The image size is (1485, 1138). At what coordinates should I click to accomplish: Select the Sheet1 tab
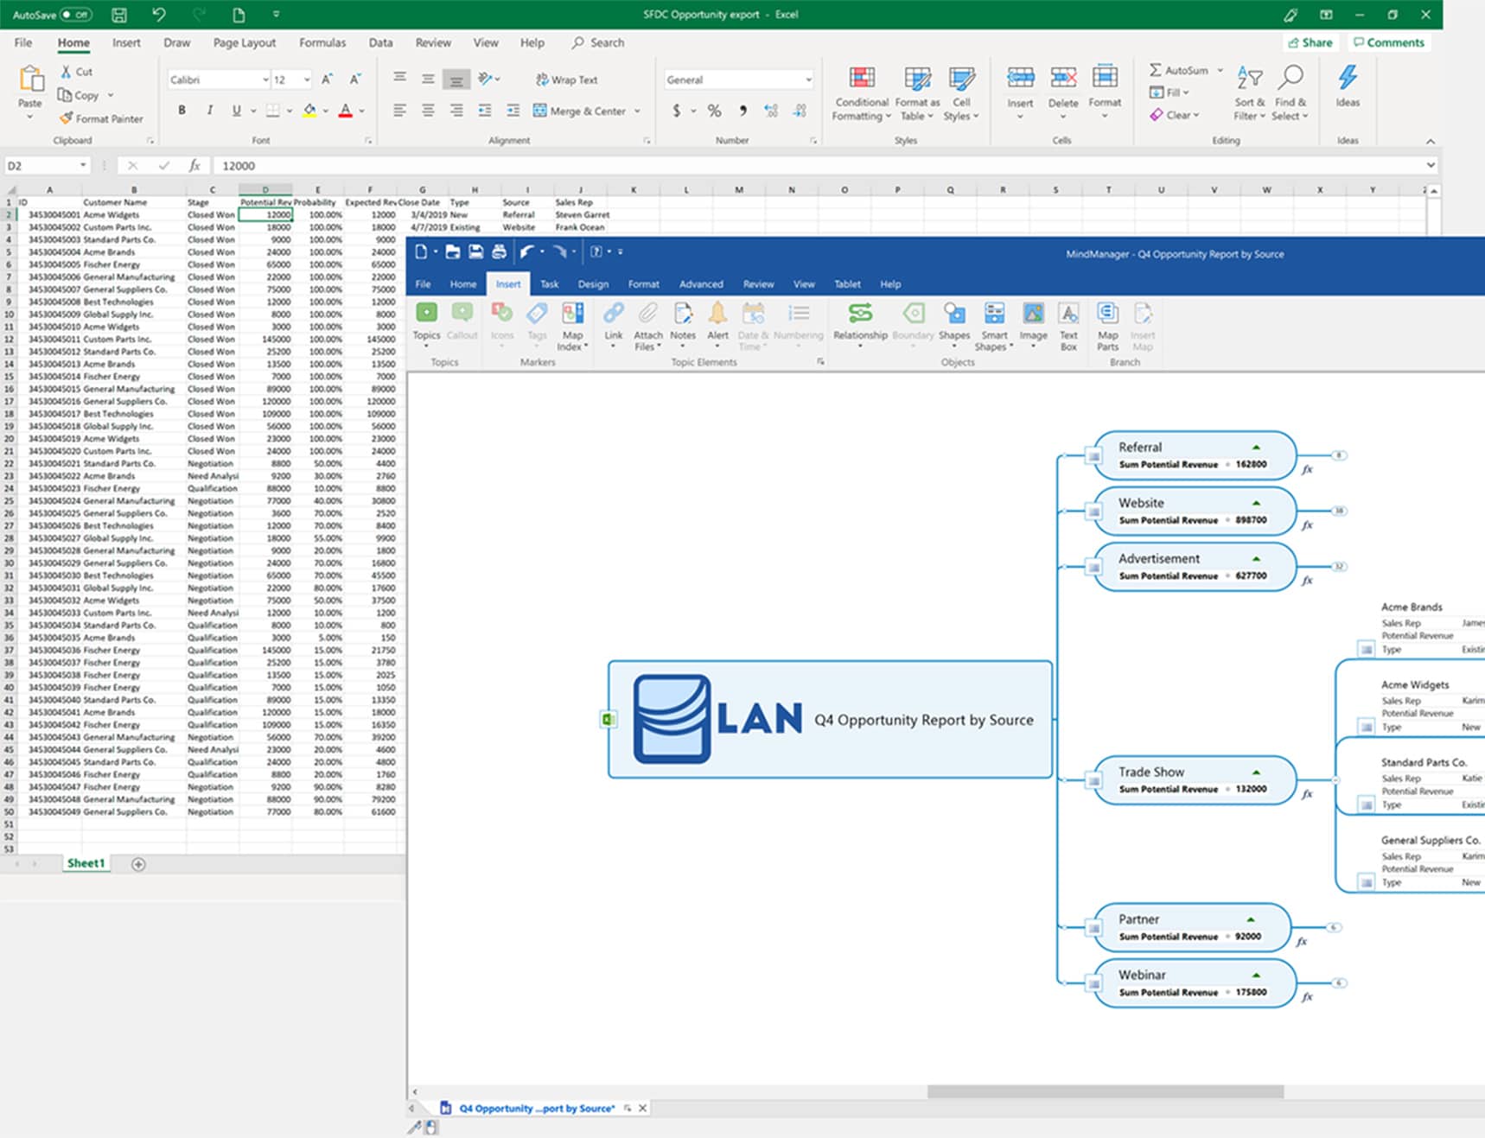pyautogui.click(x=86, y=863)
